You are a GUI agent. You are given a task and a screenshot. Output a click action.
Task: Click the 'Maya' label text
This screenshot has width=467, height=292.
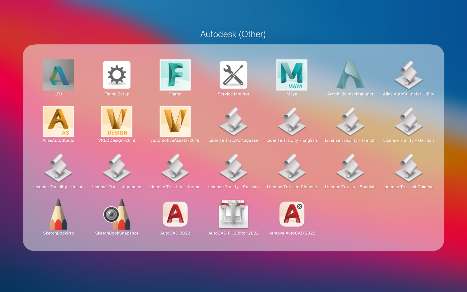pos(292,94)
